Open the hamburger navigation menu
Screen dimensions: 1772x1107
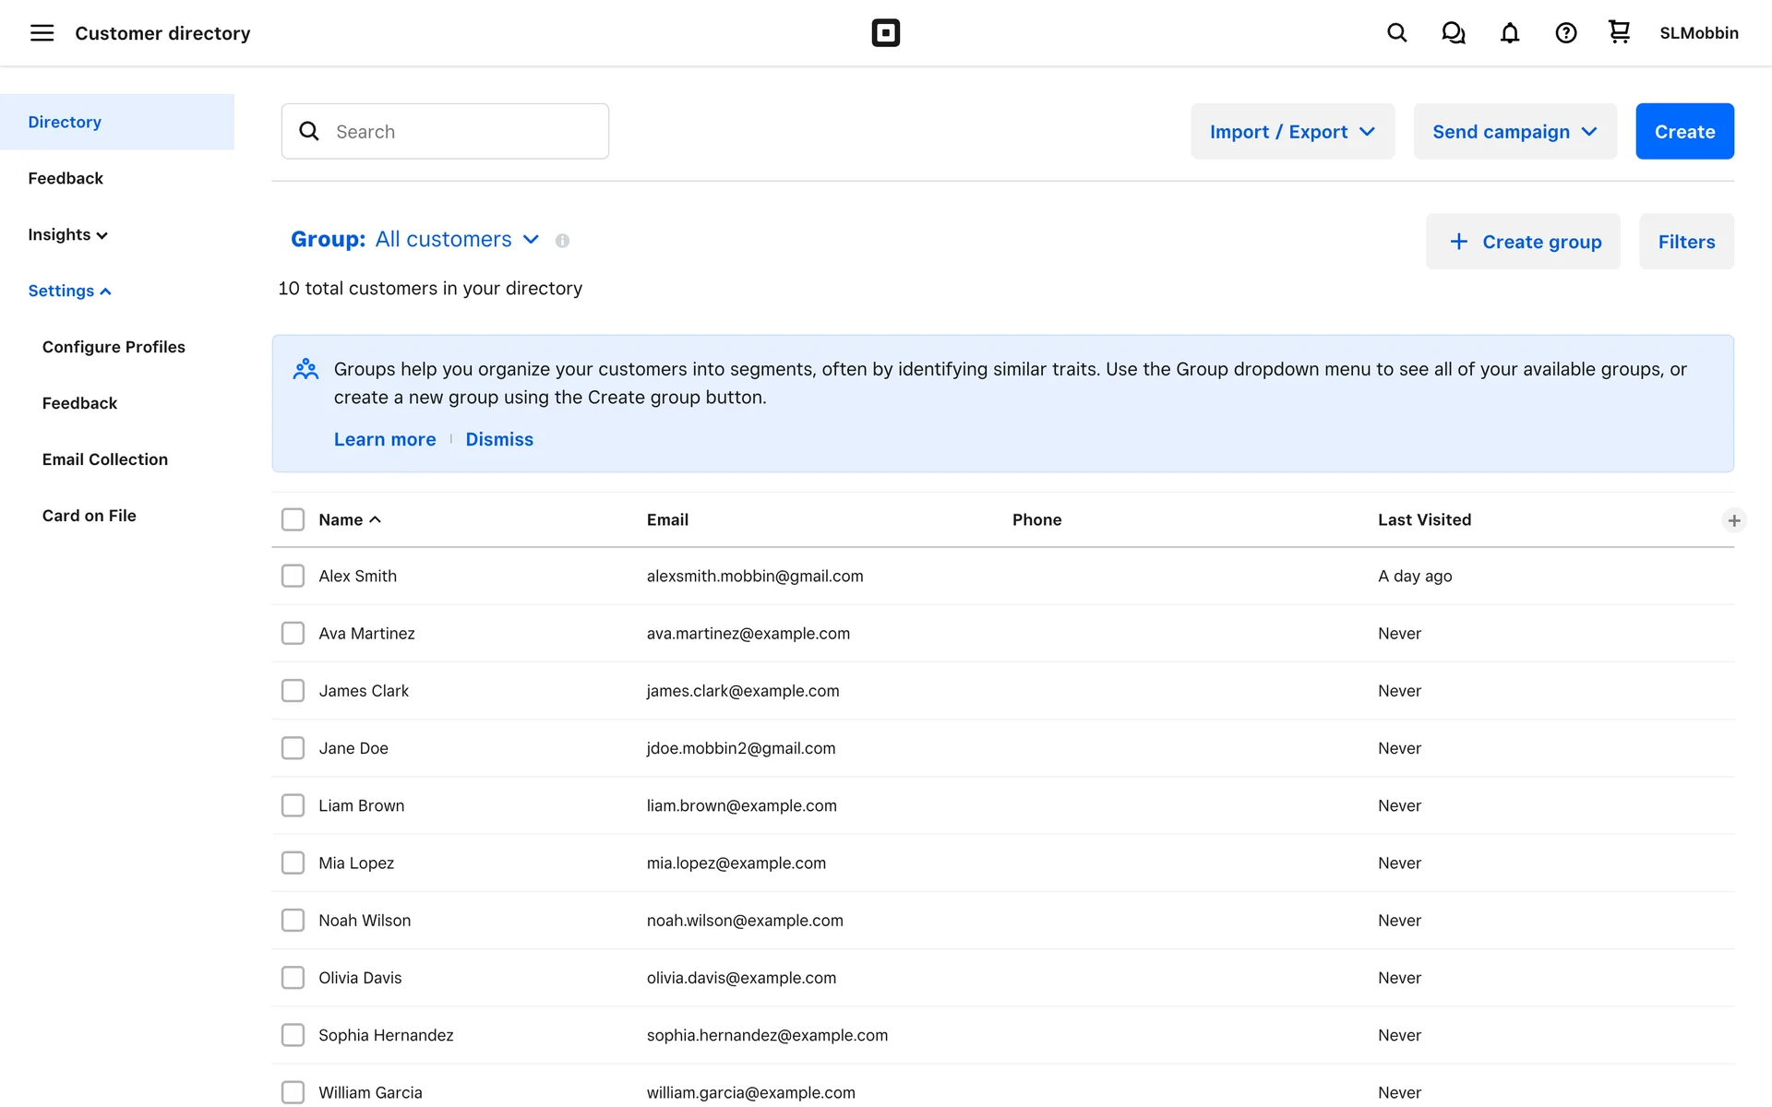42,33
